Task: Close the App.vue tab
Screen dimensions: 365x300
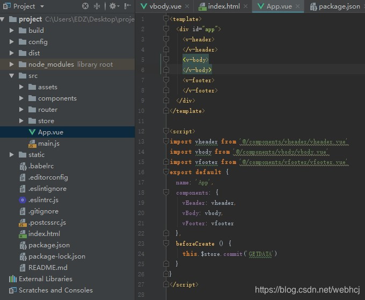Action: click(297, 6)
